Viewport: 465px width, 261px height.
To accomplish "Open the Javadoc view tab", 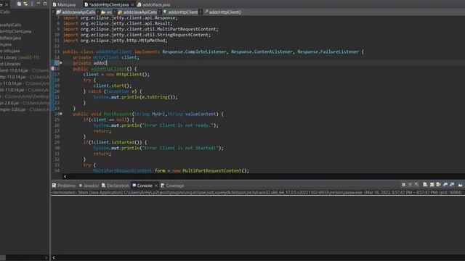I will (x=89, y=186).
